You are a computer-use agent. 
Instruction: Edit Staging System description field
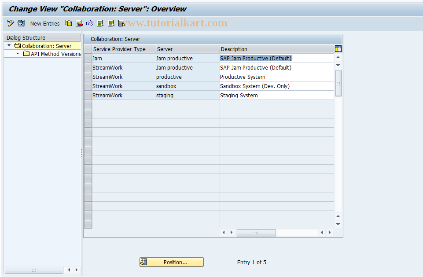pyautogui.click(x=277, y=95)
